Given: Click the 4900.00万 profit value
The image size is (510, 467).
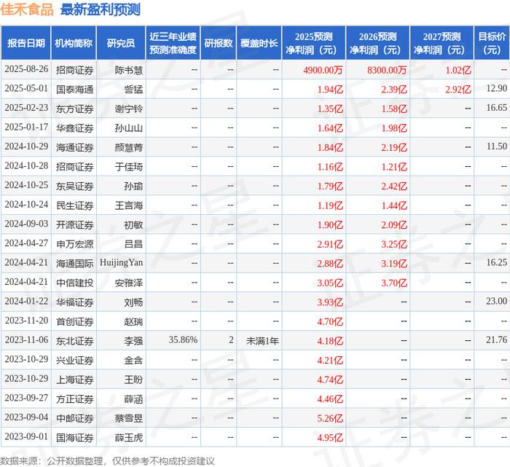Looking at the screenshot, I should pos(323,70).
